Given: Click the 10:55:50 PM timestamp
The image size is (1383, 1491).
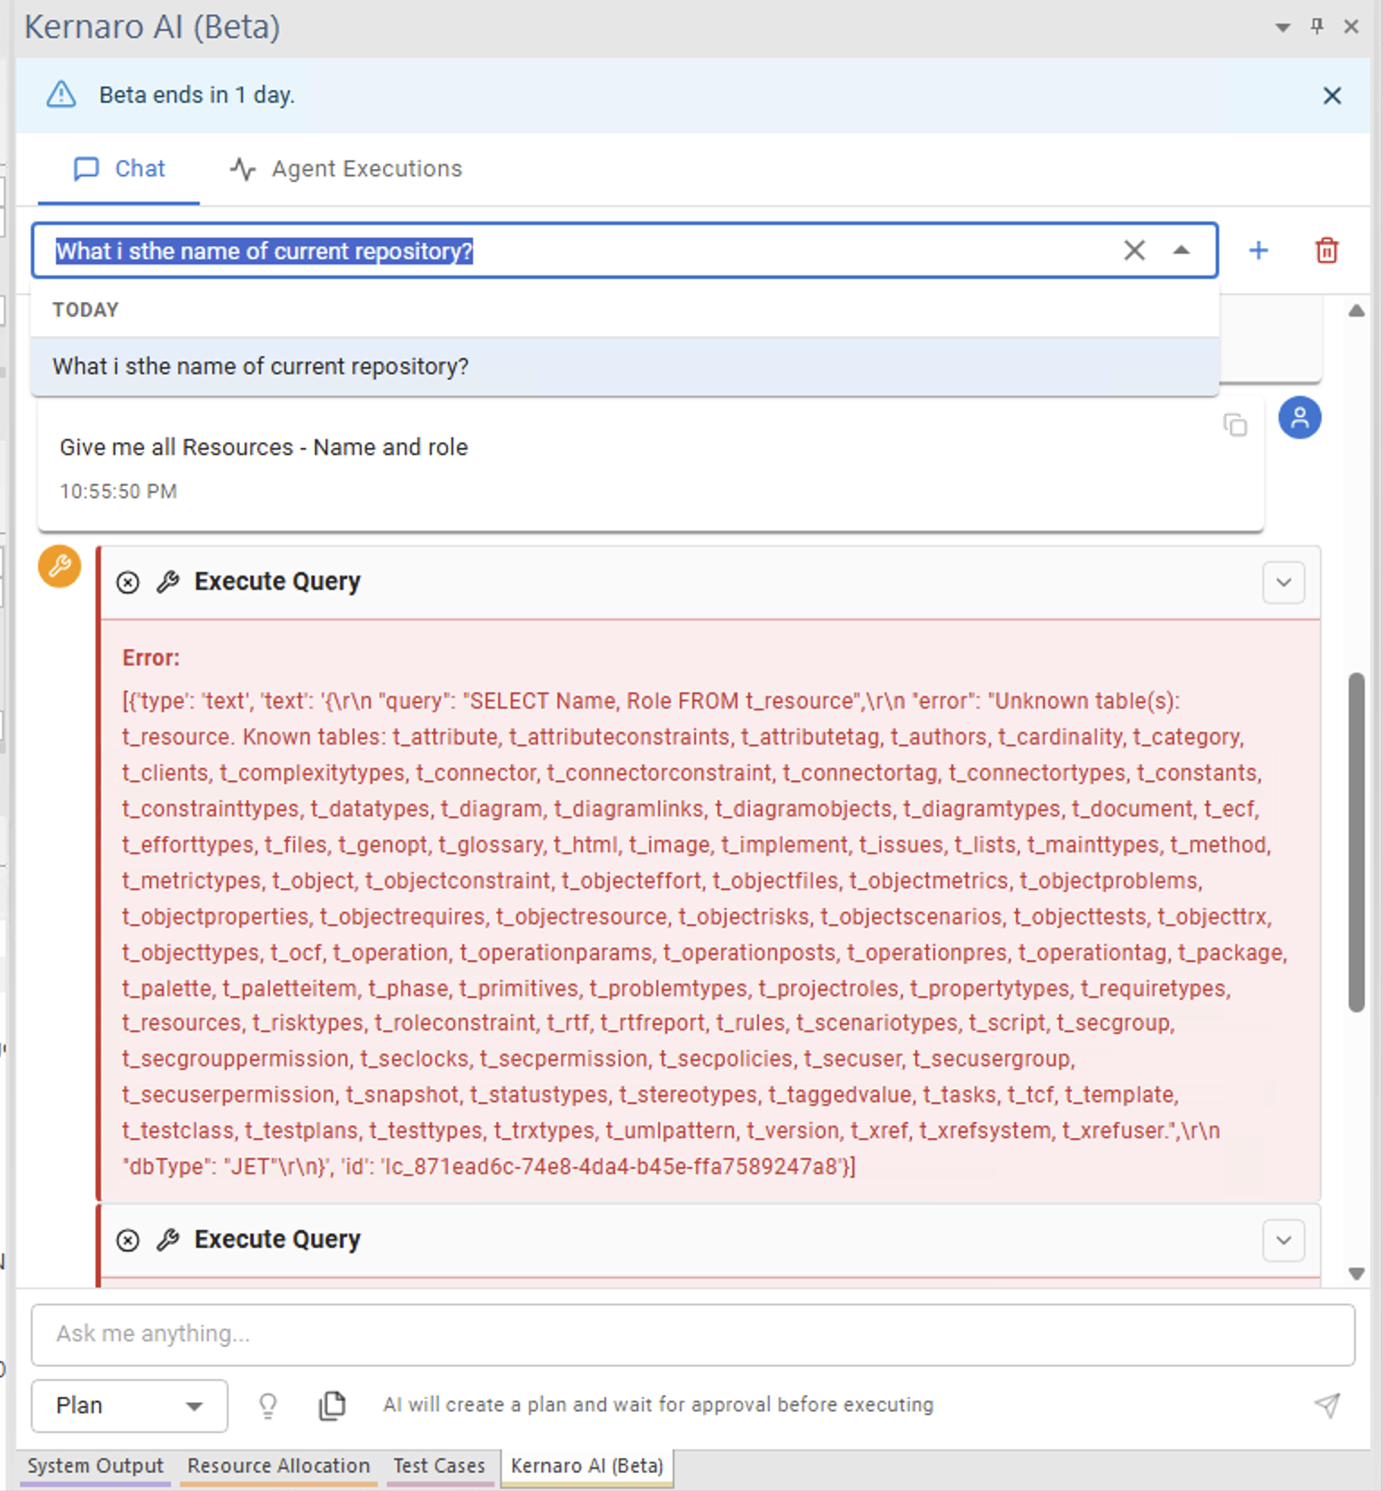Looking at the screenshot, I should pyautogui.click(x=118, y=491).
